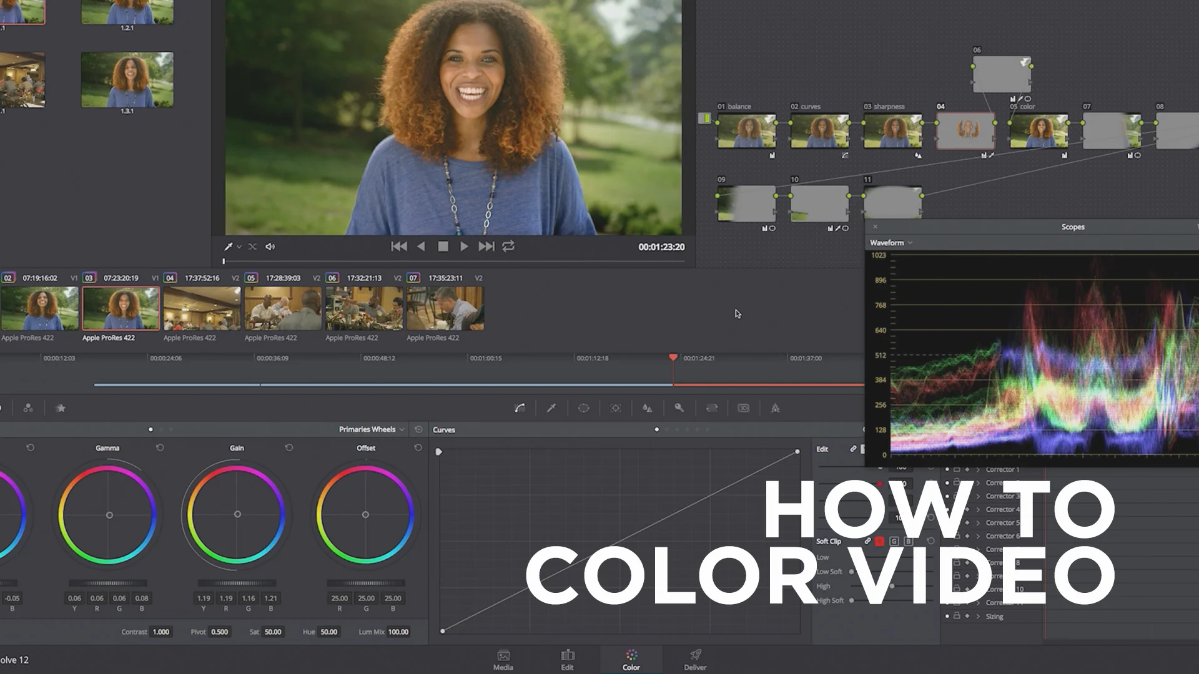Reset the Gain color wheel

click(x=289, y=448)
